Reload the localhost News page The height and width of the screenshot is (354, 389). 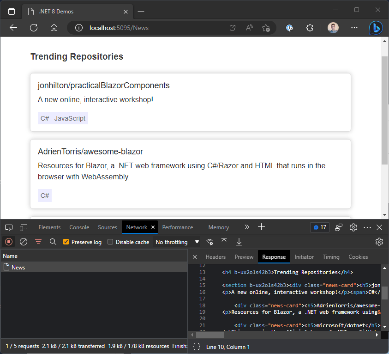pos(34,28)
